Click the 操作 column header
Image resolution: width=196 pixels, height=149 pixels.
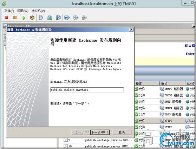147,83
